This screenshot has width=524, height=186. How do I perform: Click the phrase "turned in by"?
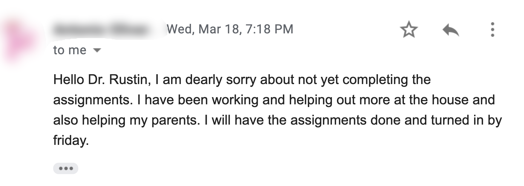pos(466,120)
